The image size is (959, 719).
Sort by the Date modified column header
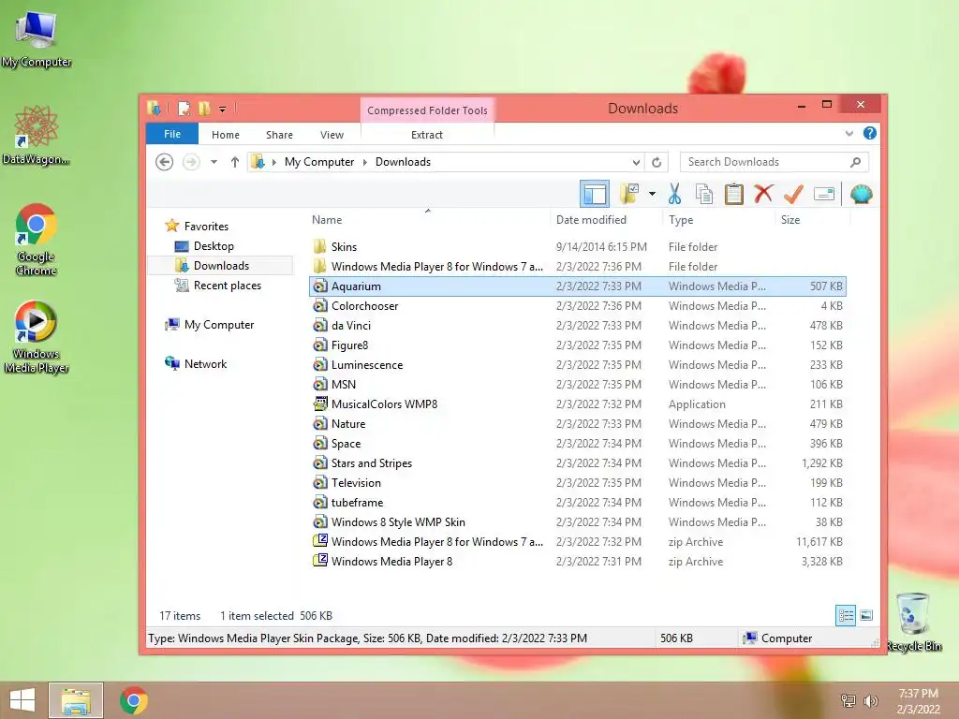592,220
